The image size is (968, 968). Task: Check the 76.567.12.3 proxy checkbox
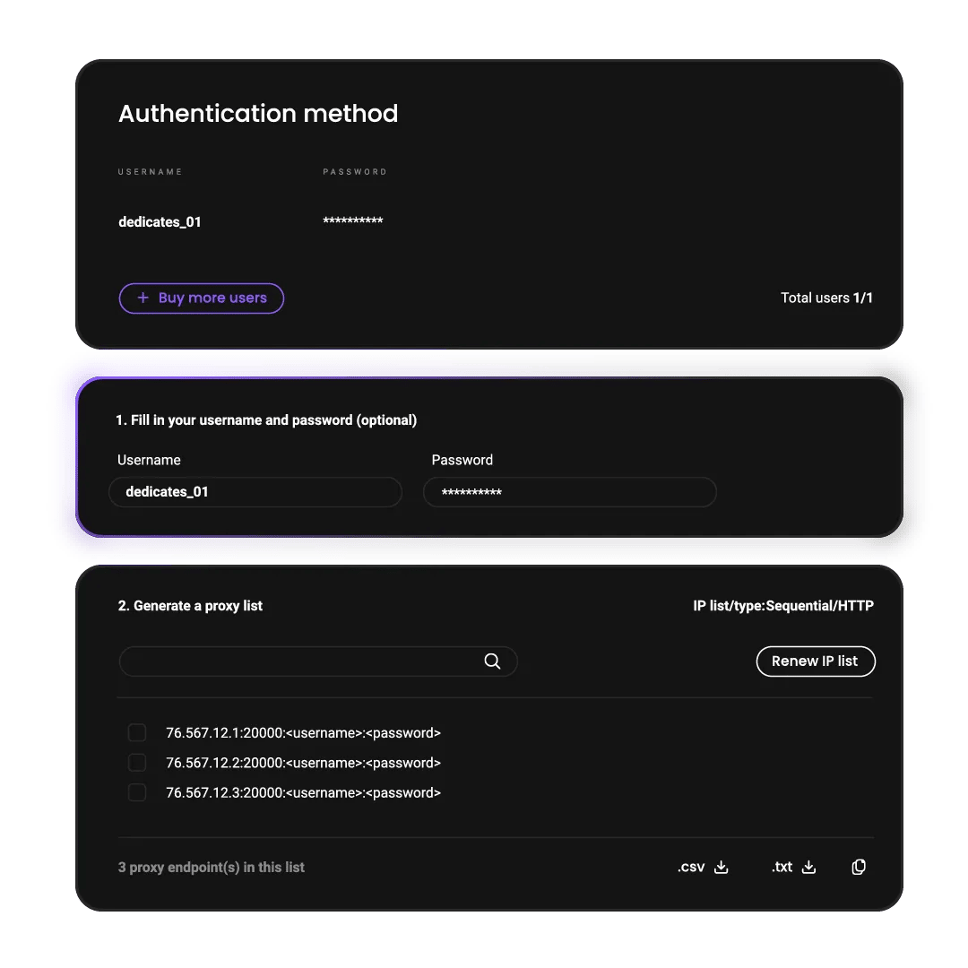137,792
